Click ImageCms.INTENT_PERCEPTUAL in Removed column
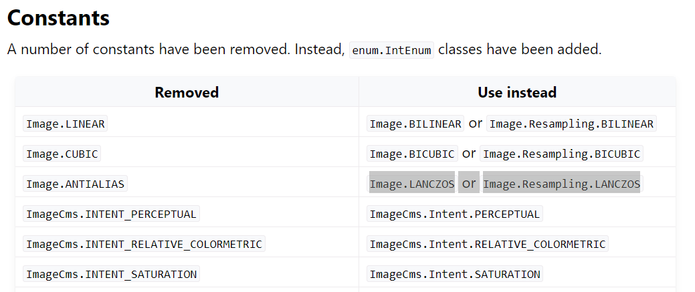 111,214
